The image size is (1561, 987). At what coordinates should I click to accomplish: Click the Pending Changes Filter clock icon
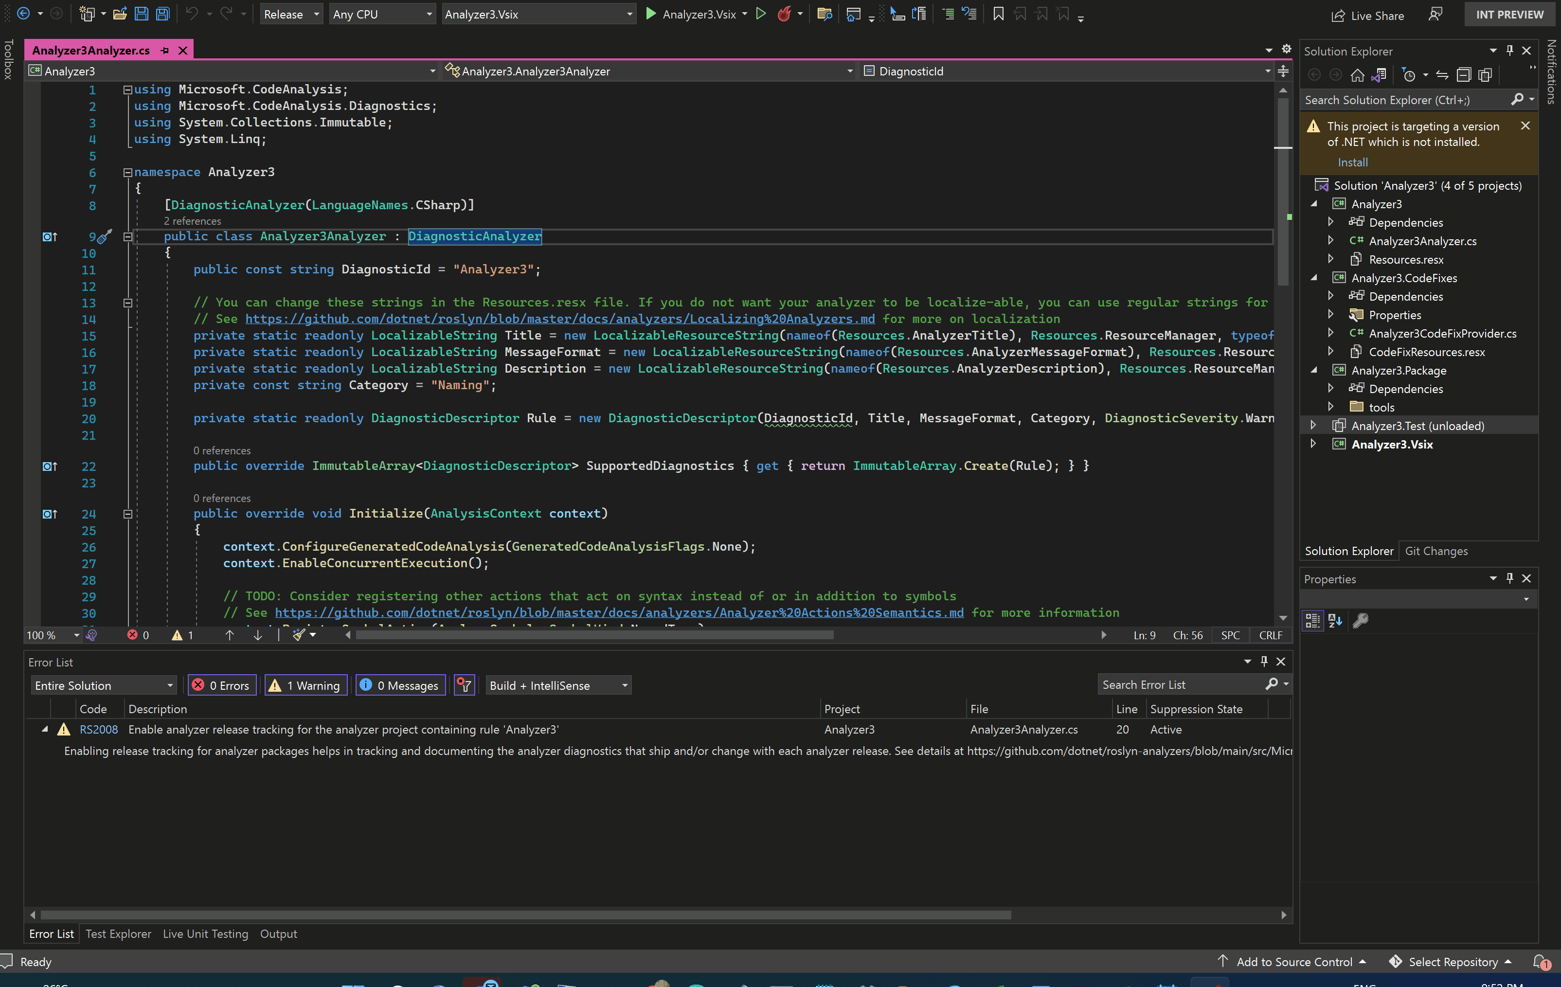pyautogui.click(x=1409, y=75)
